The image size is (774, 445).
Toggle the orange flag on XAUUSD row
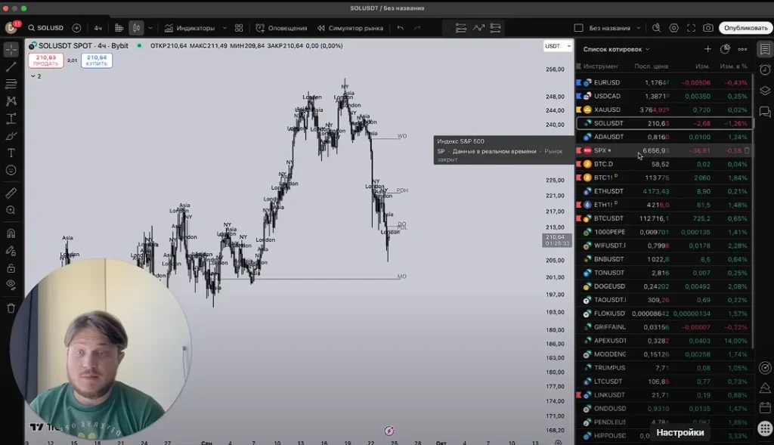[x=578, y=110]
